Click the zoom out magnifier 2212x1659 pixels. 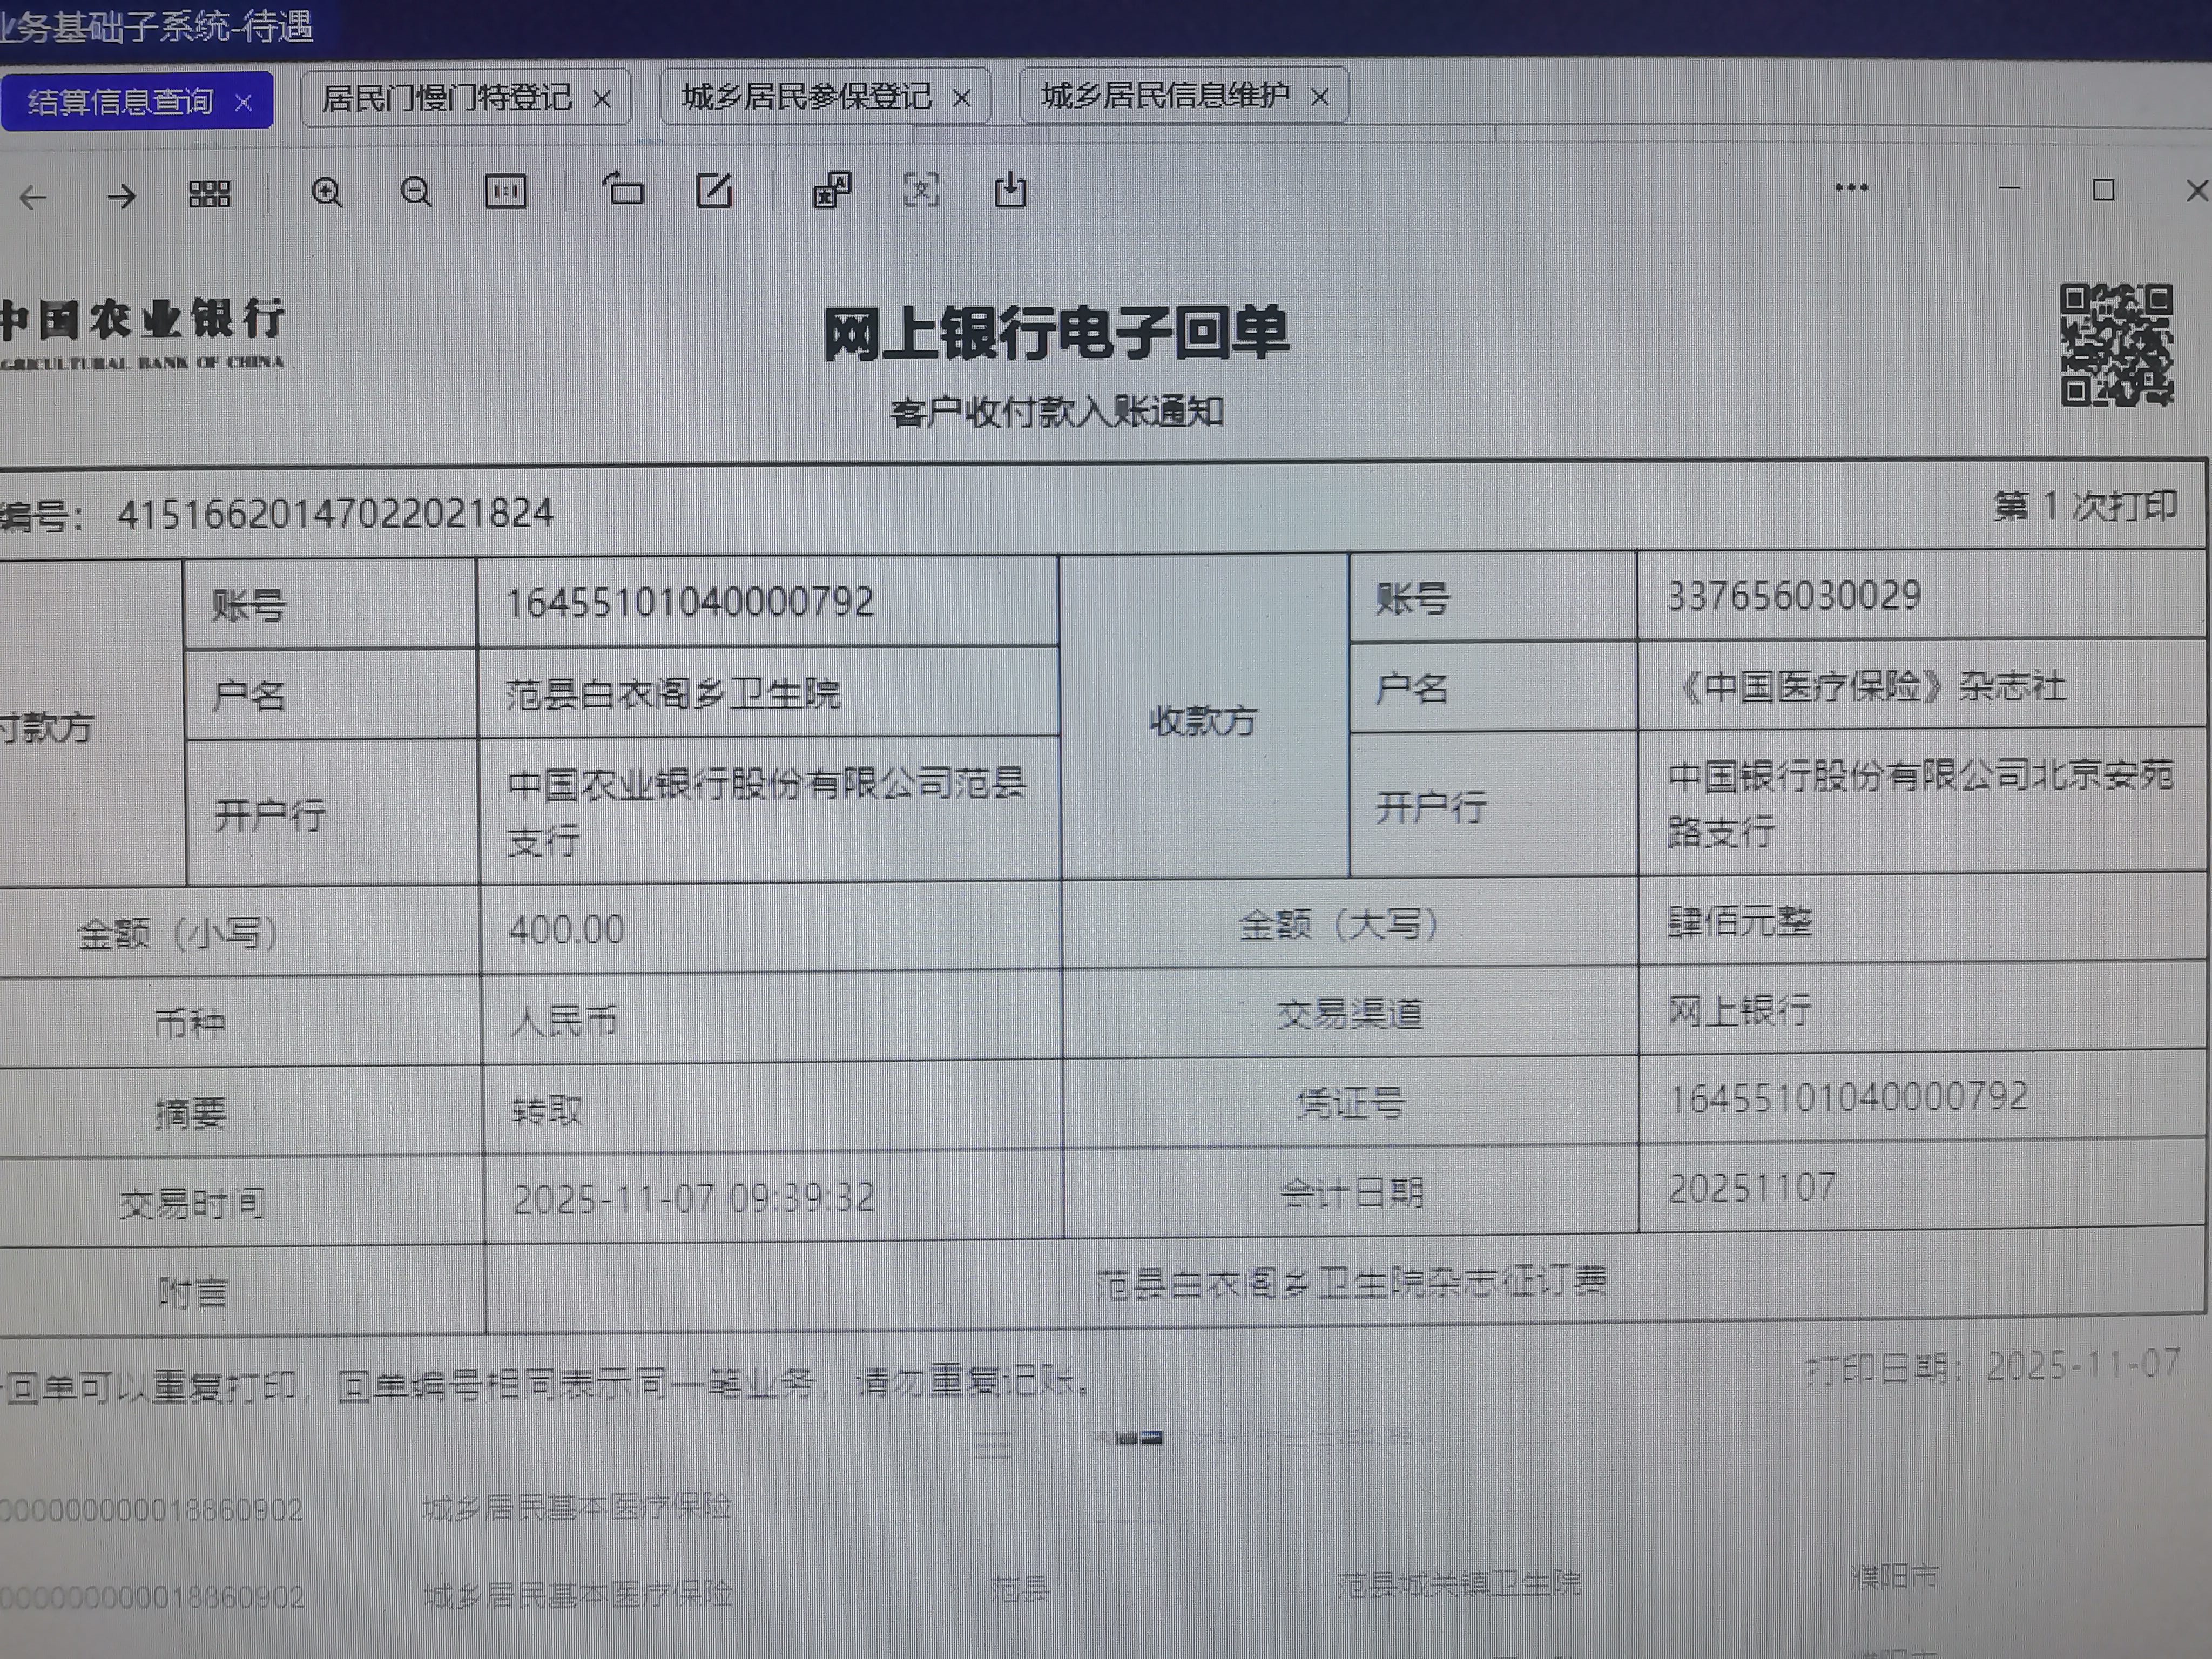[416, 191]
